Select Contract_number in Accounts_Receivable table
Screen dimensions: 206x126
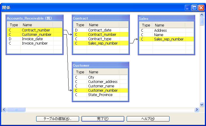(36, 30)
